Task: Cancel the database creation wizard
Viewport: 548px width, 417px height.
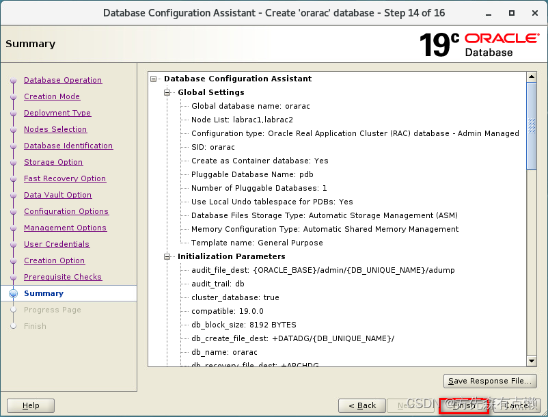Action: pos(517,406)
